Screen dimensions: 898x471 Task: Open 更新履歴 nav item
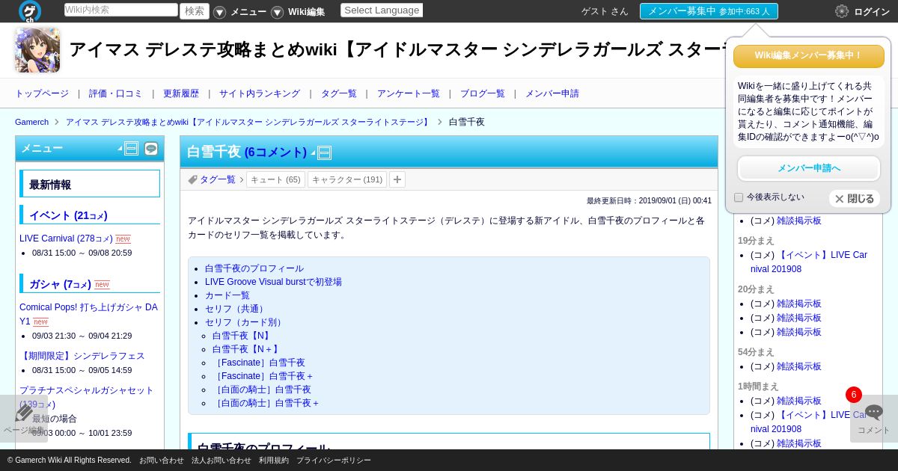pyautogui.click(x=181, y=93)
